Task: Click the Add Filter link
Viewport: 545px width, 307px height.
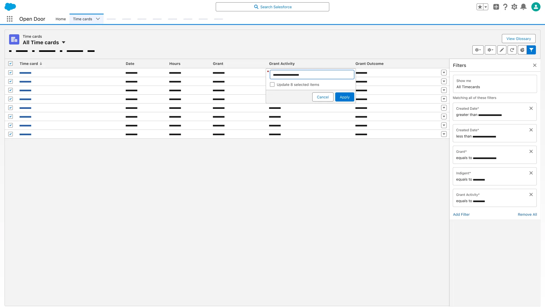Action: point(461,214)
